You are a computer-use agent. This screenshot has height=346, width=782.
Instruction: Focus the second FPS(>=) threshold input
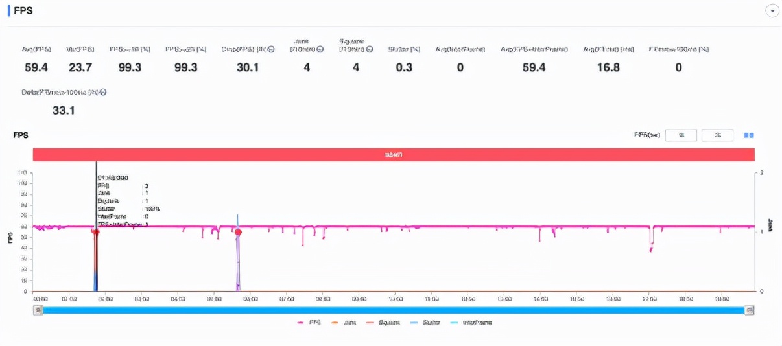point(717,135)
